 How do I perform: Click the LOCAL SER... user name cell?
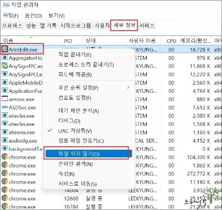[147, 141]
